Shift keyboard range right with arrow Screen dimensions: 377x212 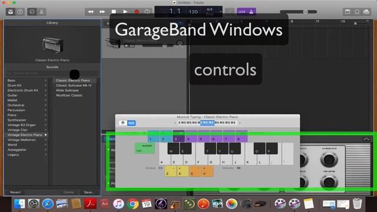[x=240, y=123]
